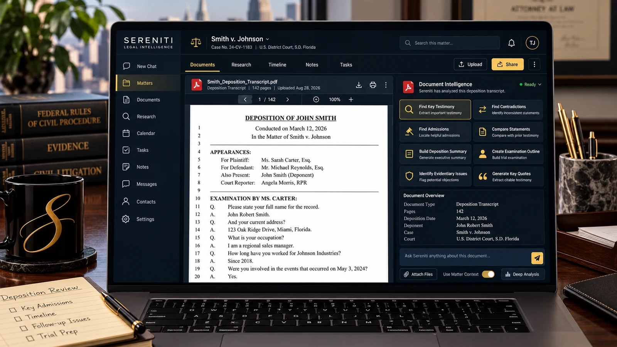Open Settings in the sidebar
This screenshot has width=617, height=347.
click(138, 219)
